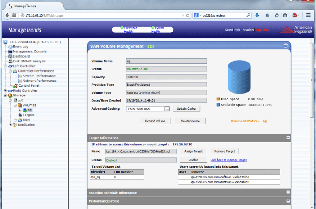This screenshot has width=316, height=209.
Task: Expand Snapshot Schedule Information section
Action: click(x=288, y=192)
